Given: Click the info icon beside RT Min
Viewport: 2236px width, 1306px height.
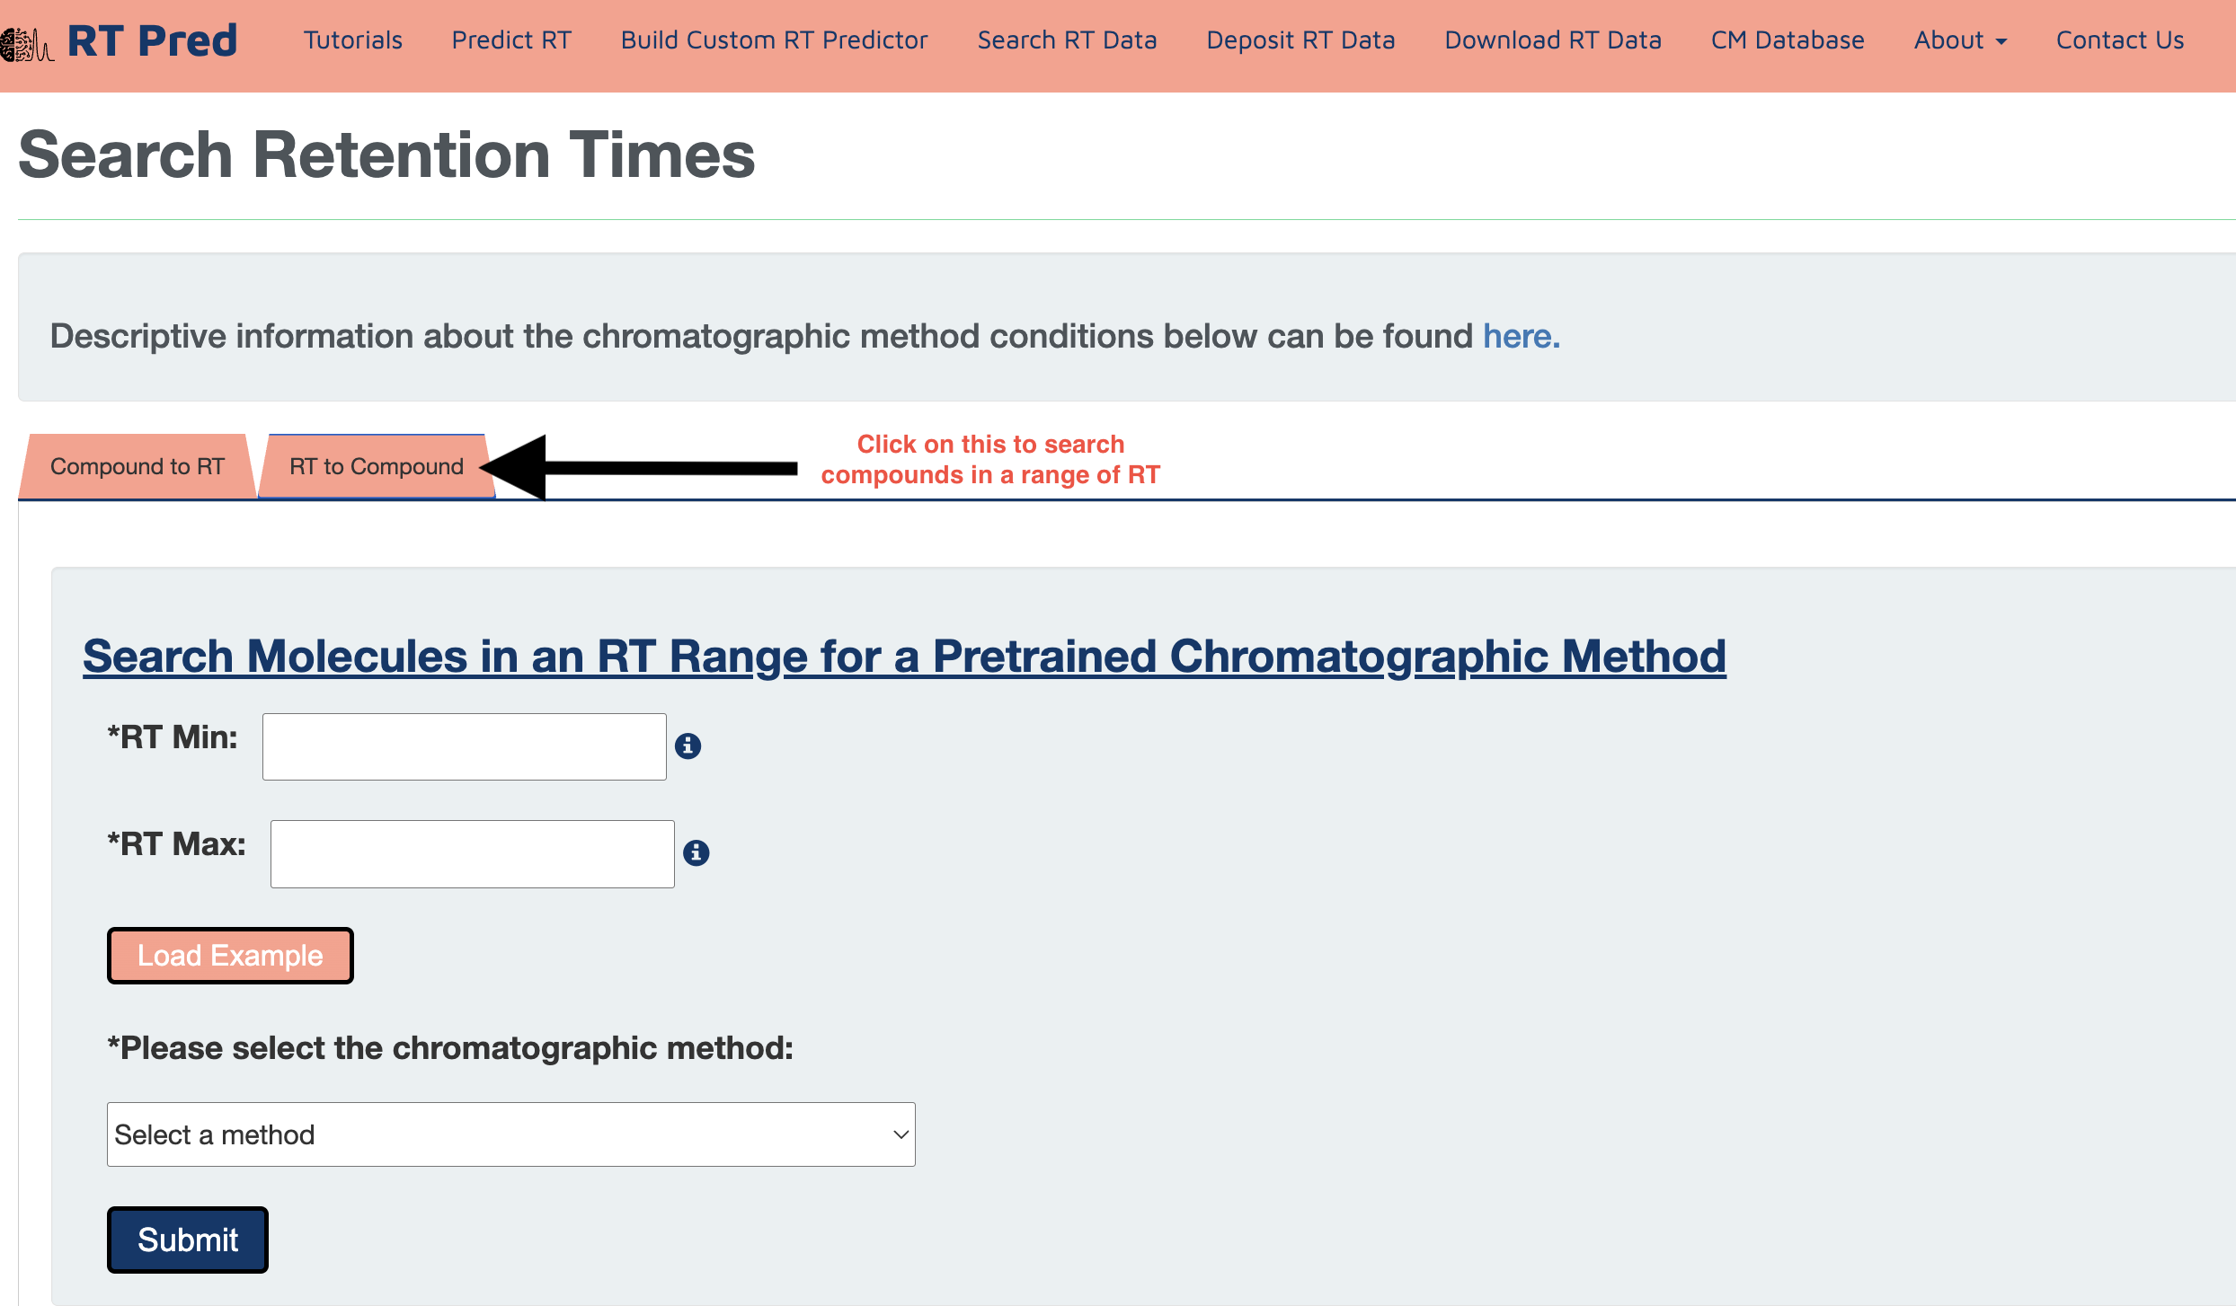Looking at the screenshot, I should pos(688,746).
